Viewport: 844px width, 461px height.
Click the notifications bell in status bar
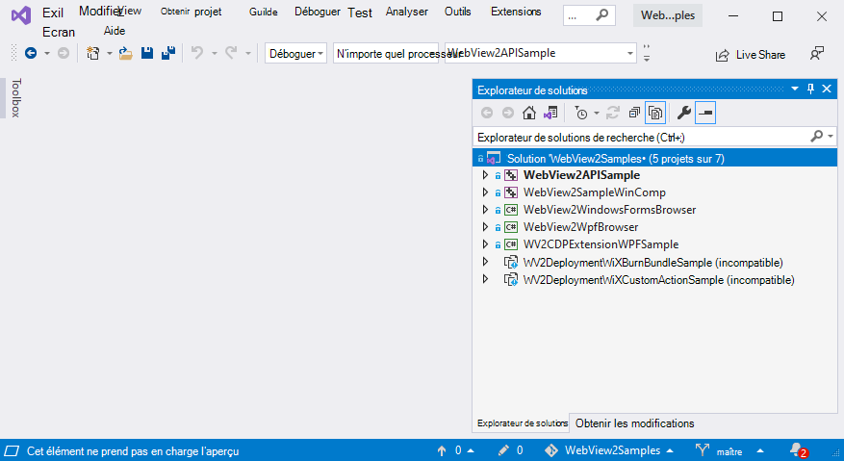click(798, 450)
